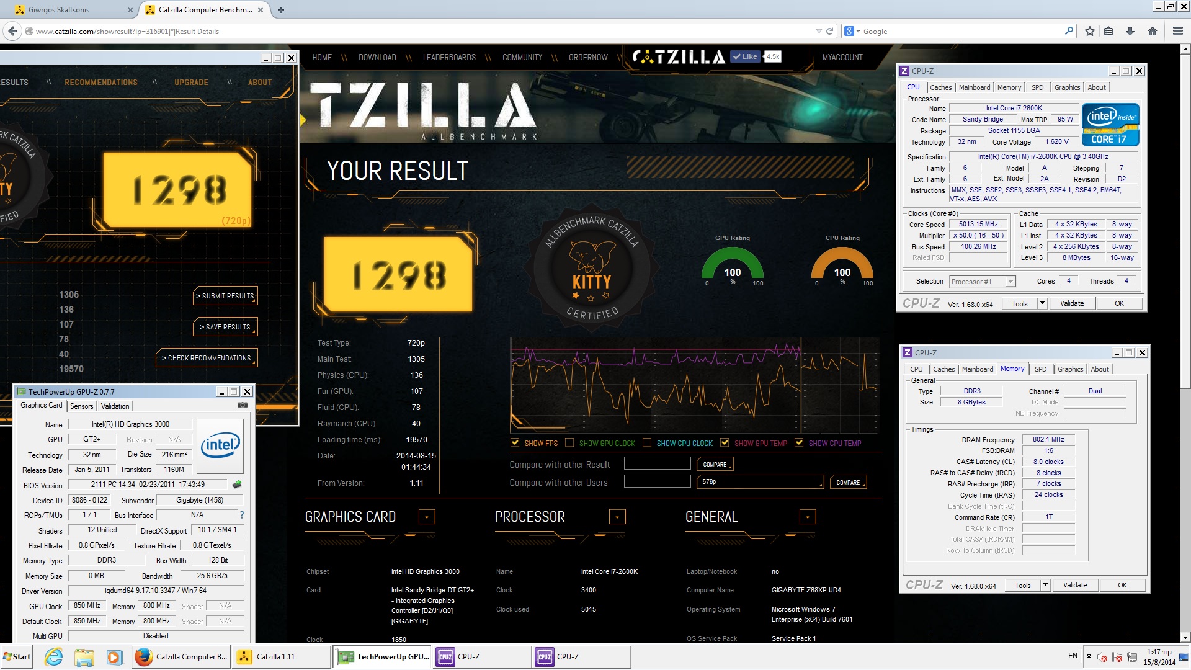Open Tools dropdown arrow in Memory window
1191x670 pixels.
[1045, 585]
